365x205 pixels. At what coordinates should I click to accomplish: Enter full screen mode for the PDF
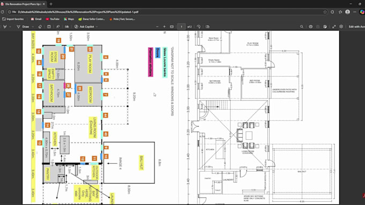coord(334,27)
